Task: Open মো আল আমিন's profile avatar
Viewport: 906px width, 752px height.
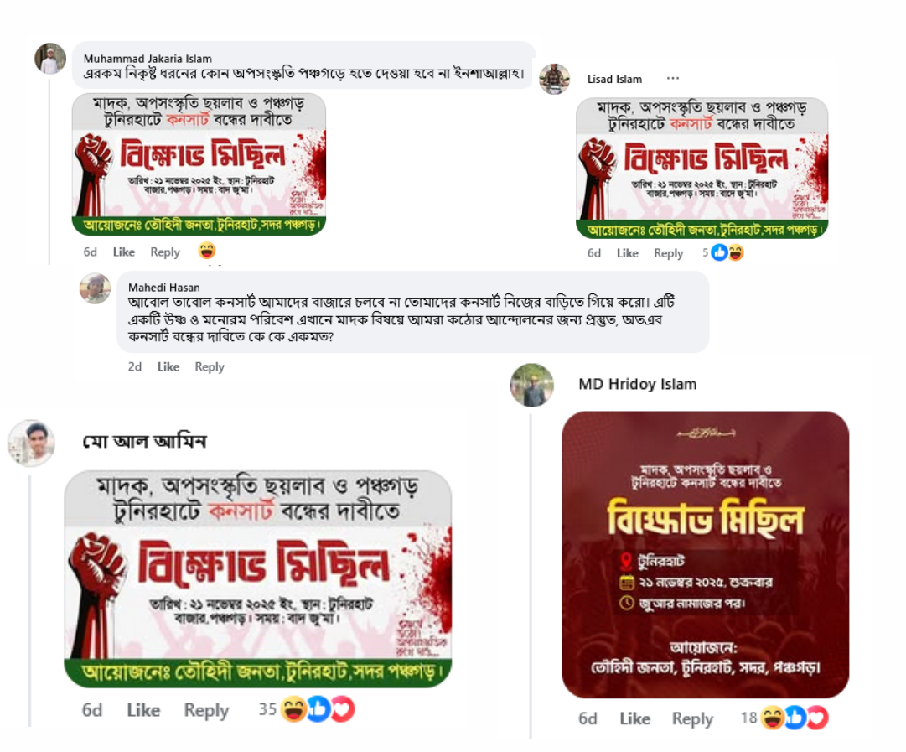Action: (x=31, y=443)
